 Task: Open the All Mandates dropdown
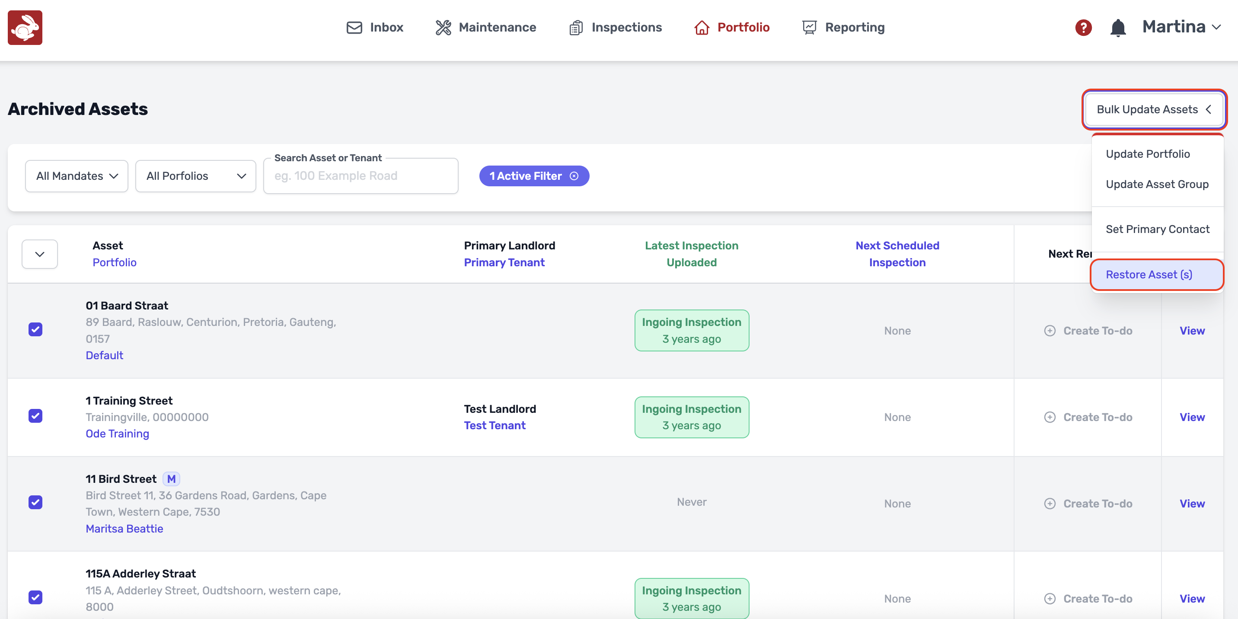pos(77,176)
